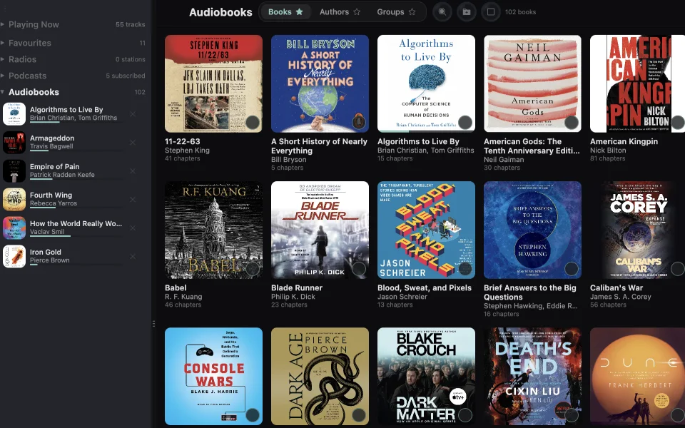Open the American Kingpin book cover

tap(637, 83)
